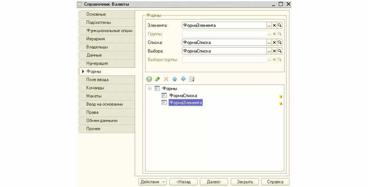368x187 pixels.
Task: Open the selection ellipsis for the Элемента field
Action: pyautogui.click(x=269, y=25)
